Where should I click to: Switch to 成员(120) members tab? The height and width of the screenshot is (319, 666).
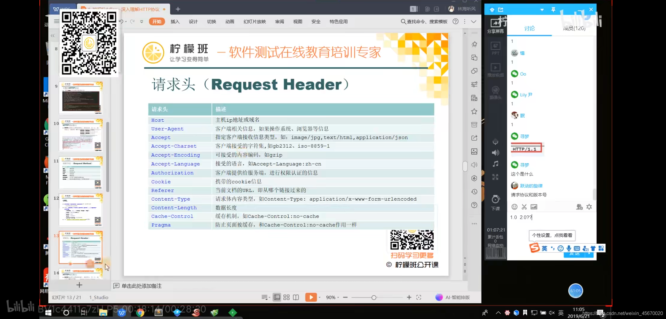(574, 28)
